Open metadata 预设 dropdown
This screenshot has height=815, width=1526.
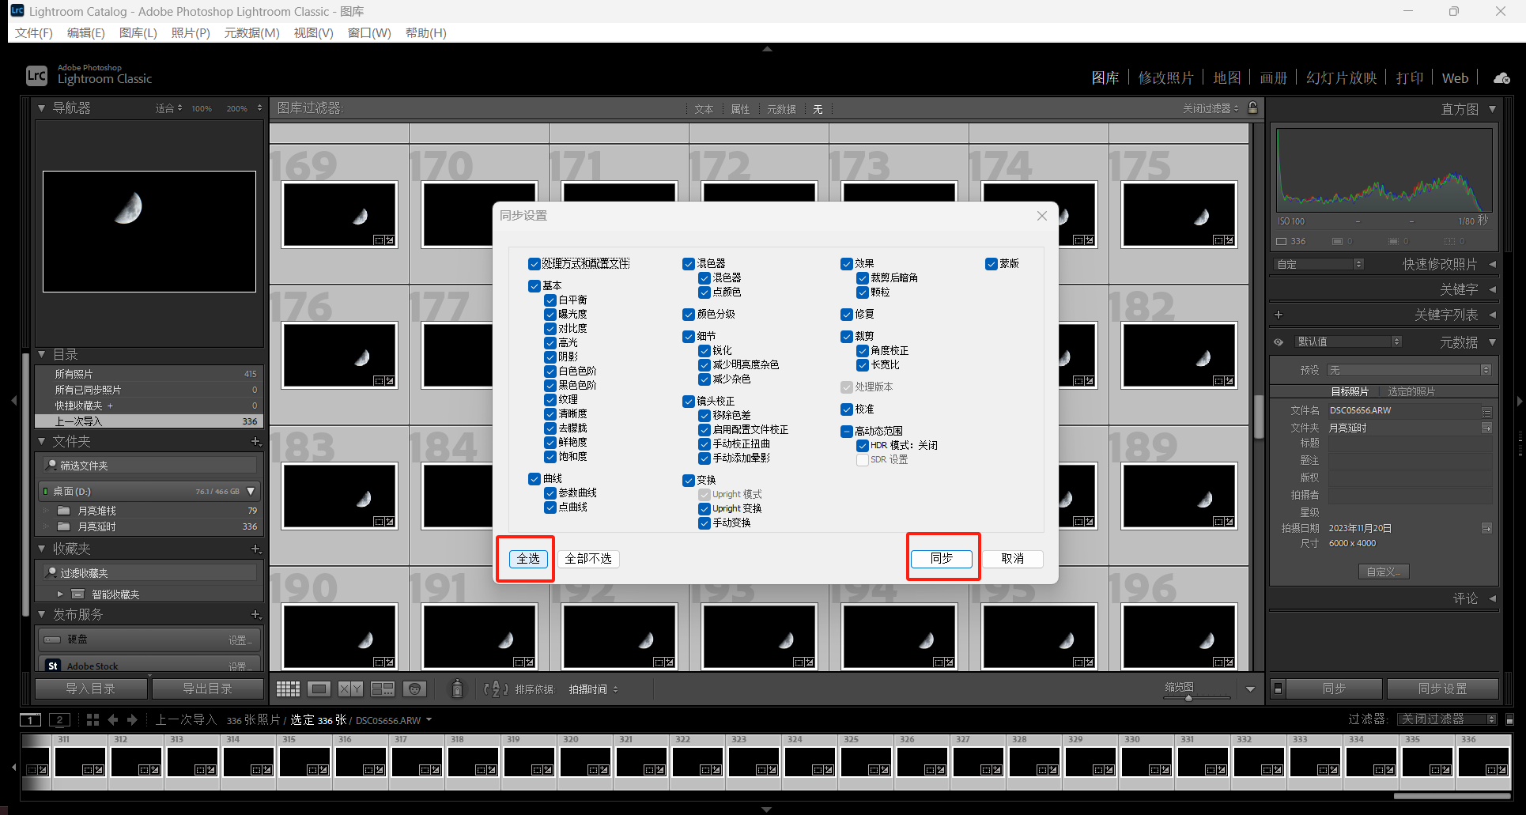(x=1410, y=370)
